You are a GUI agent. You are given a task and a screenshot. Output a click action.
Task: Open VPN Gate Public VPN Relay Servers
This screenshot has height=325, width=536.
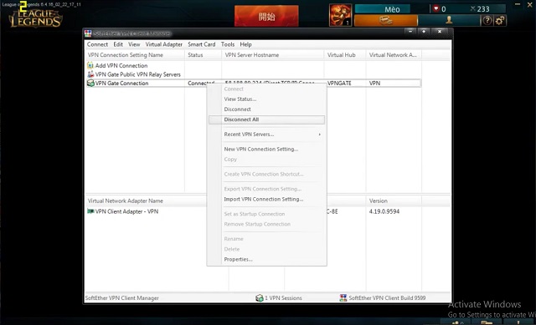tap(134, 74)
